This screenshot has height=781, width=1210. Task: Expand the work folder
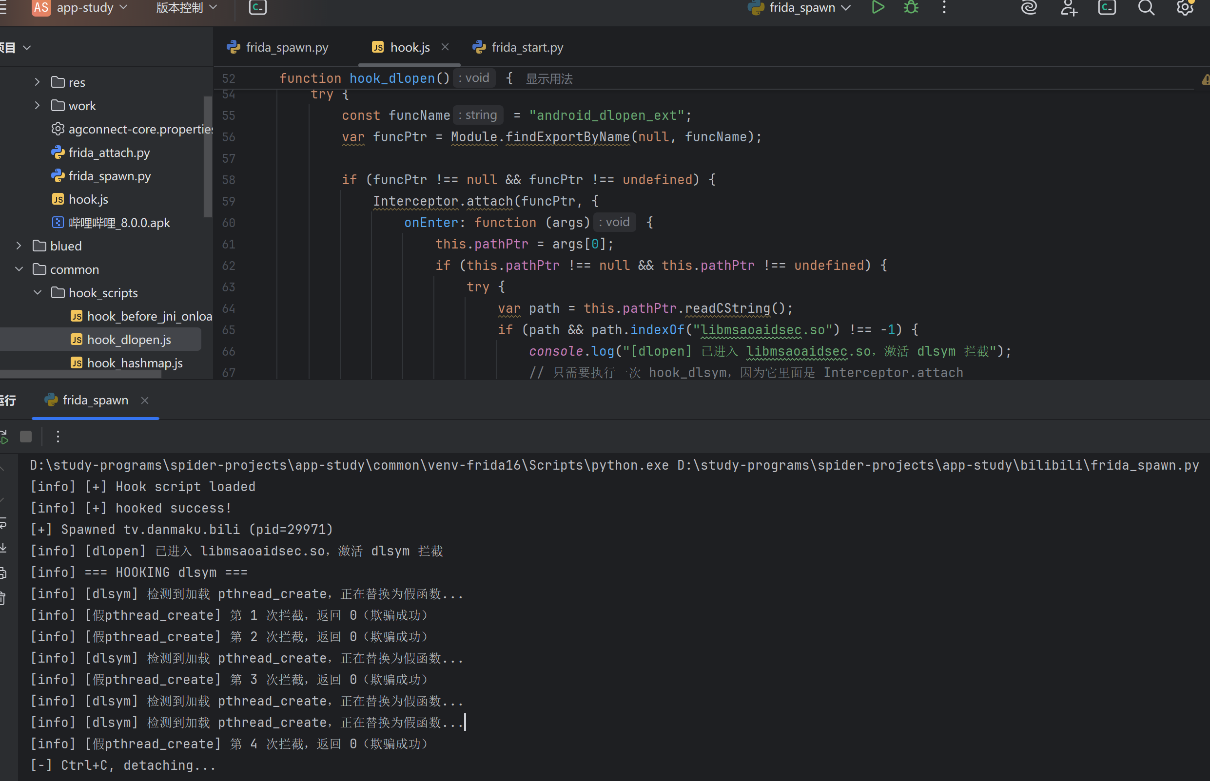point(37,106)
